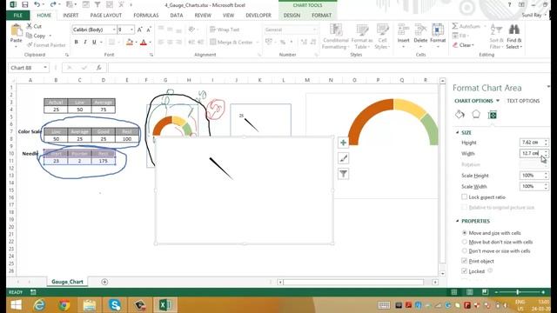Click the insert function fx icon

coord(98,68)
